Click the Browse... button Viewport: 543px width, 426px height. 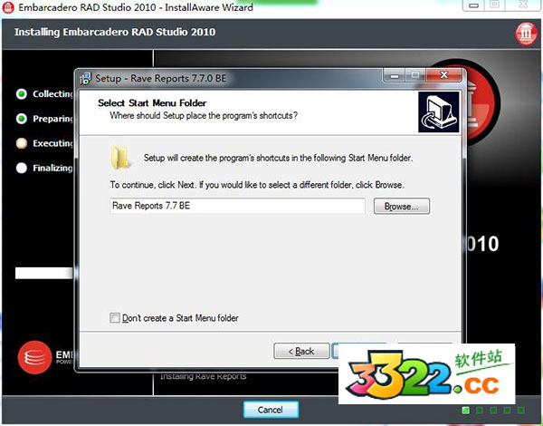pyautogui.click(x=401, y=206)
